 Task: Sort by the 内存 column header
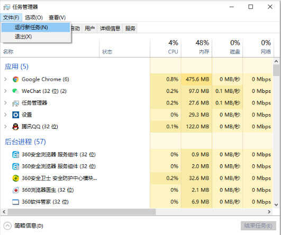[196, 48]
